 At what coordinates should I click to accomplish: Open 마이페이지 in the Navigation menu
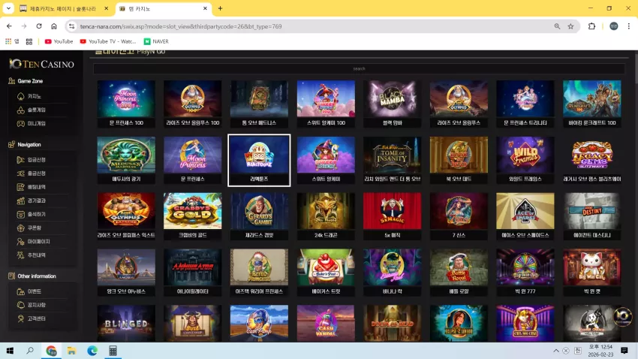tap(38, 241)
